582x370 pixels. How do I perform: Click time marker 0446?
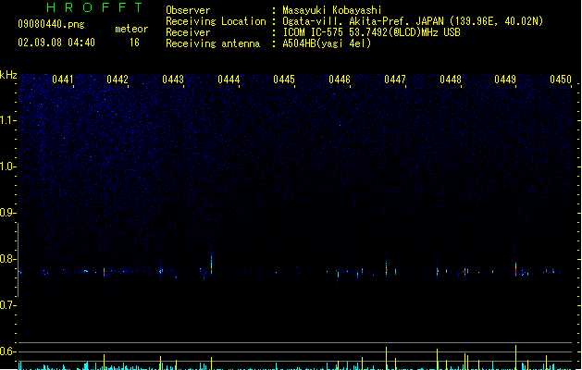(340, 80)
